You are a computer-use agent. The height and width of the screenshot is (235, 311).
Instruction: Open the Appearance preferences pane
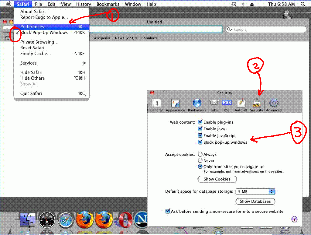[175, 105]
